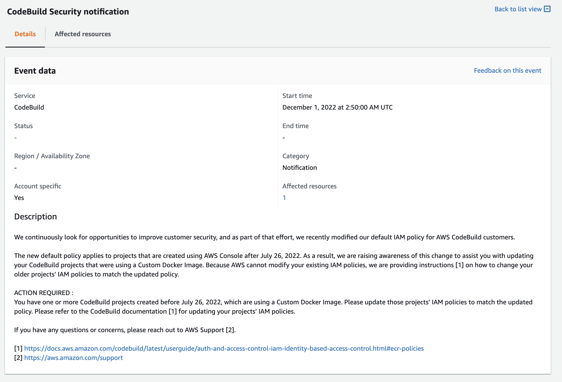The image size is (562, 382).
Task: Select the Account specific value 'Yes'
Action: (x=19, y=198)
